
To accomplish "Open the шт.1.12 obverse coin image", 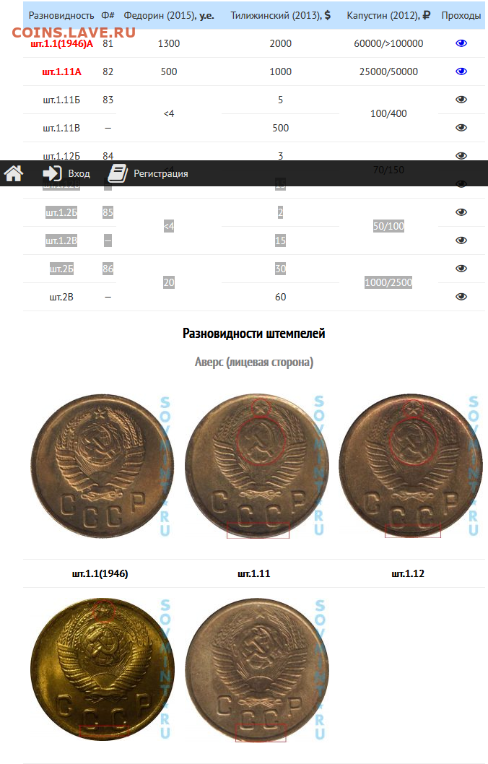I will [411, 466].
